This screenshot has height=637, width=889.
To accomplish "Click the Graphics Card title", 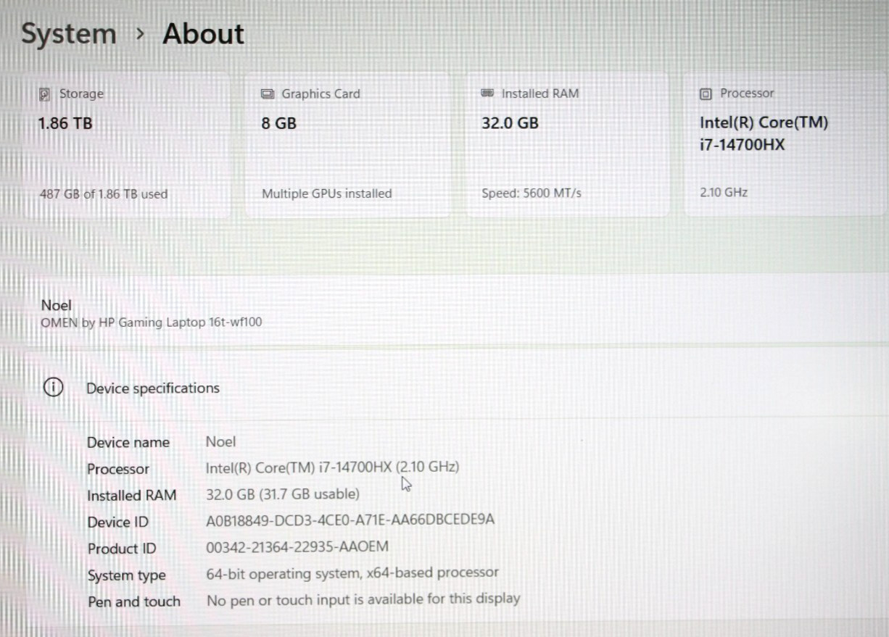I will (x=321, y=93).
